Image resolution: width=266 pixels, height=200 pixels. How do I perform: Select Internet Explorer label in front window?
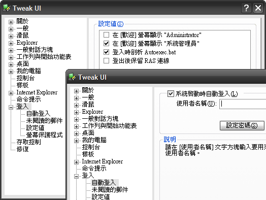[x=103, y=161]
